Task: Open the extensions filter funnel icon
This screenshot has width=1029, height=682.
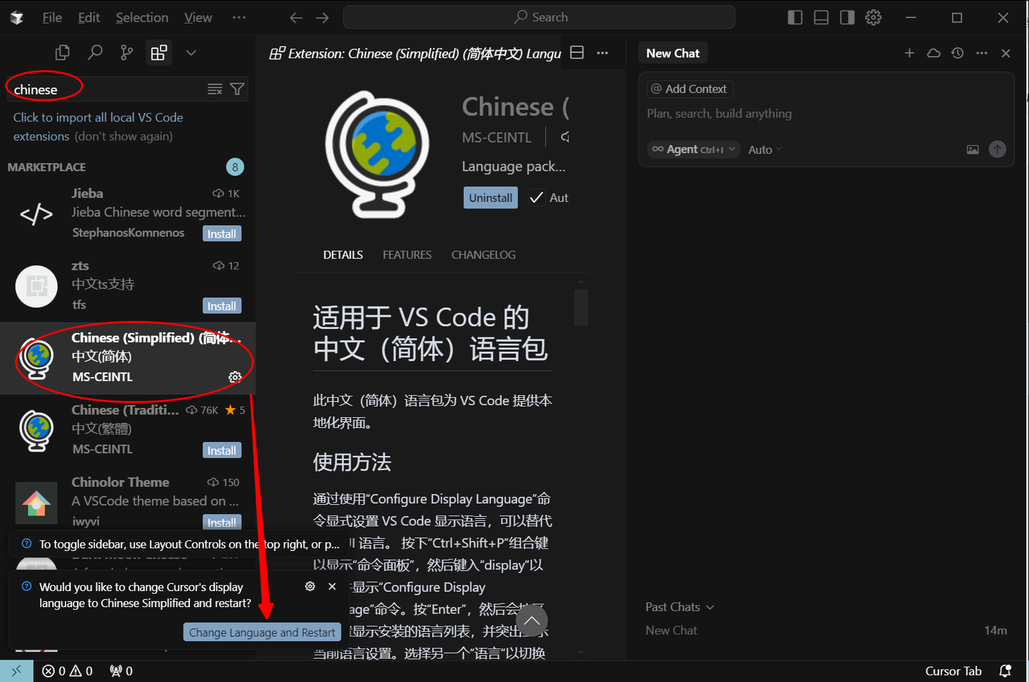Action: [x=237, y=88]
